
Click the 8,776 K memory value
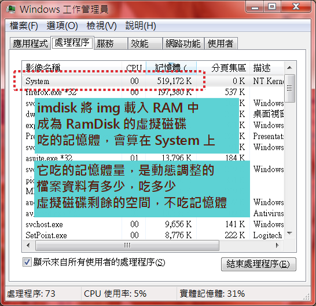(x=178, y=235)
